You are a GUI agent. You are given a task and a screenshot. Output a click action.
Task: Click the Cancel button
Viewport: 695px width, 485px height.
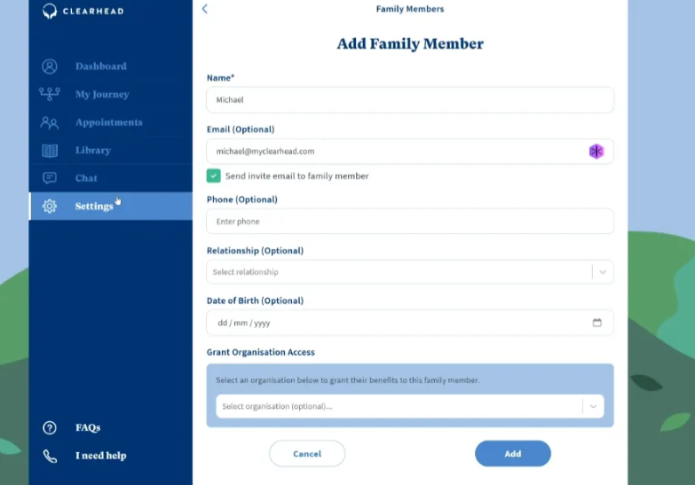tap(307, 454)
